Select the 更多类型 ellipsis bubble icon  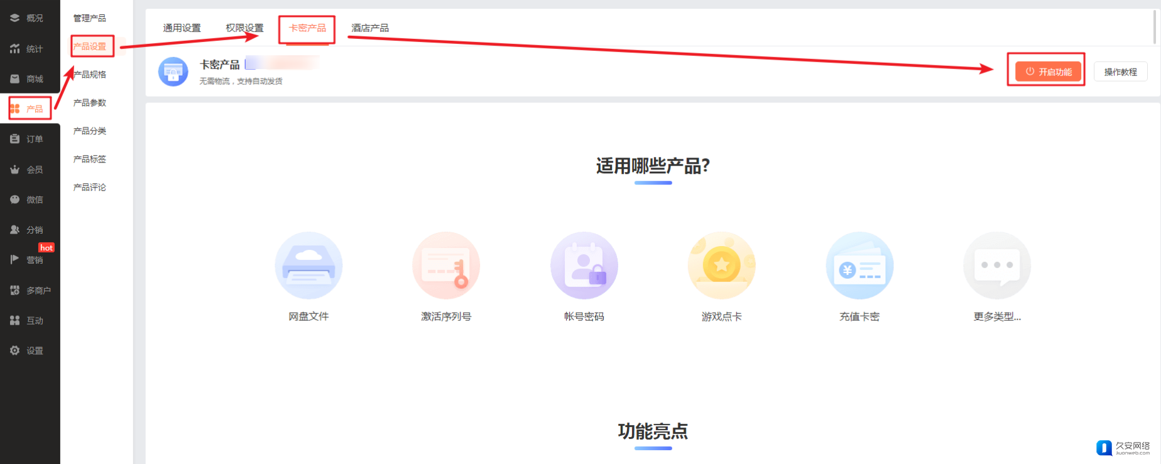[996, 266]
